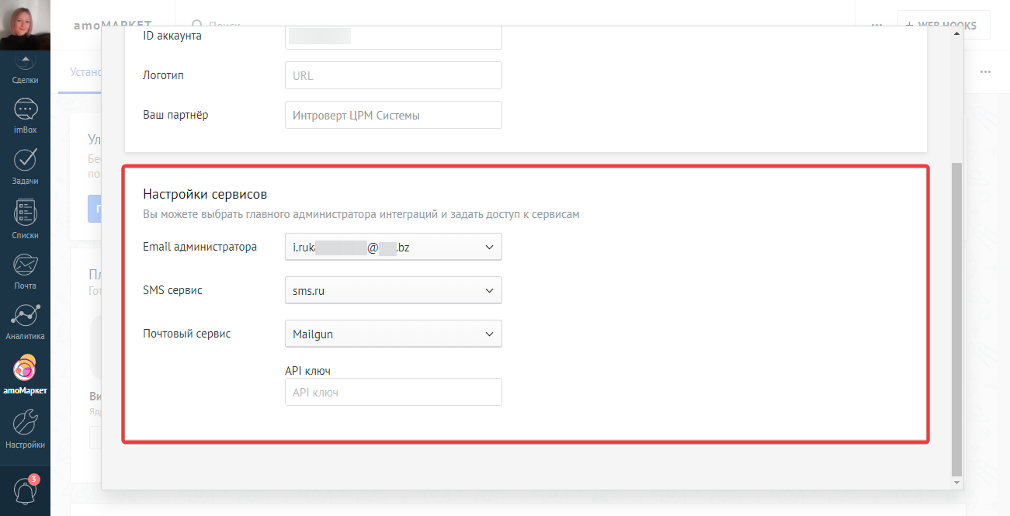Open the Почта mail icon
This screenshot has width=1010, height=516.
tap(25, 272)
